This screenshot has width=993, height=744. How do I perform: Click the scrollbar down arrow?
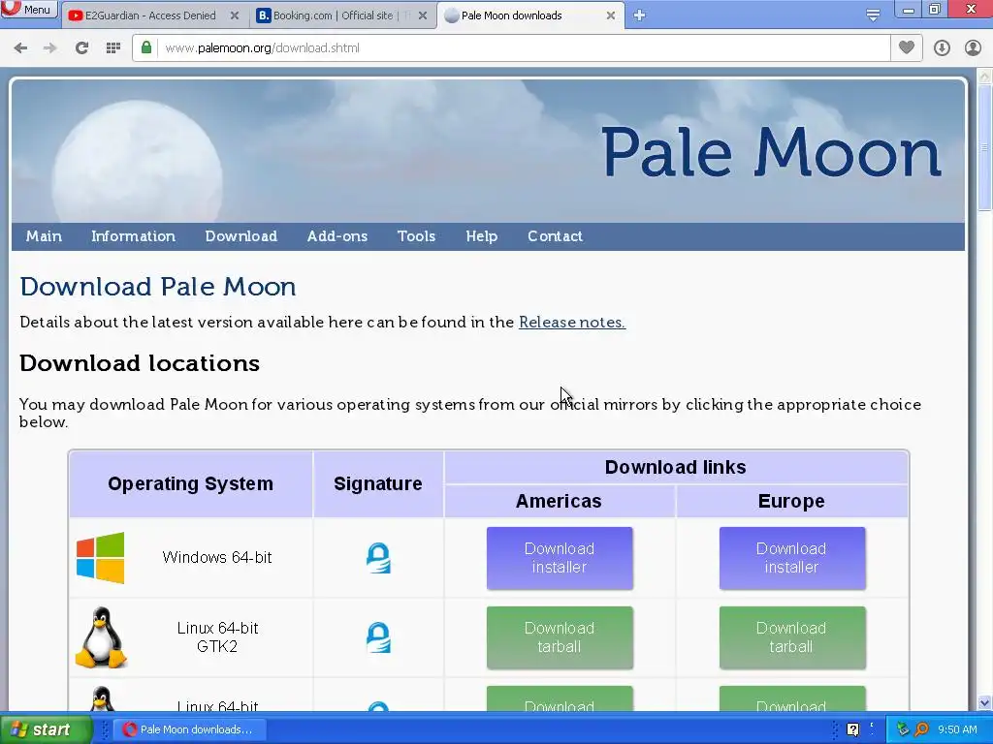985,702
